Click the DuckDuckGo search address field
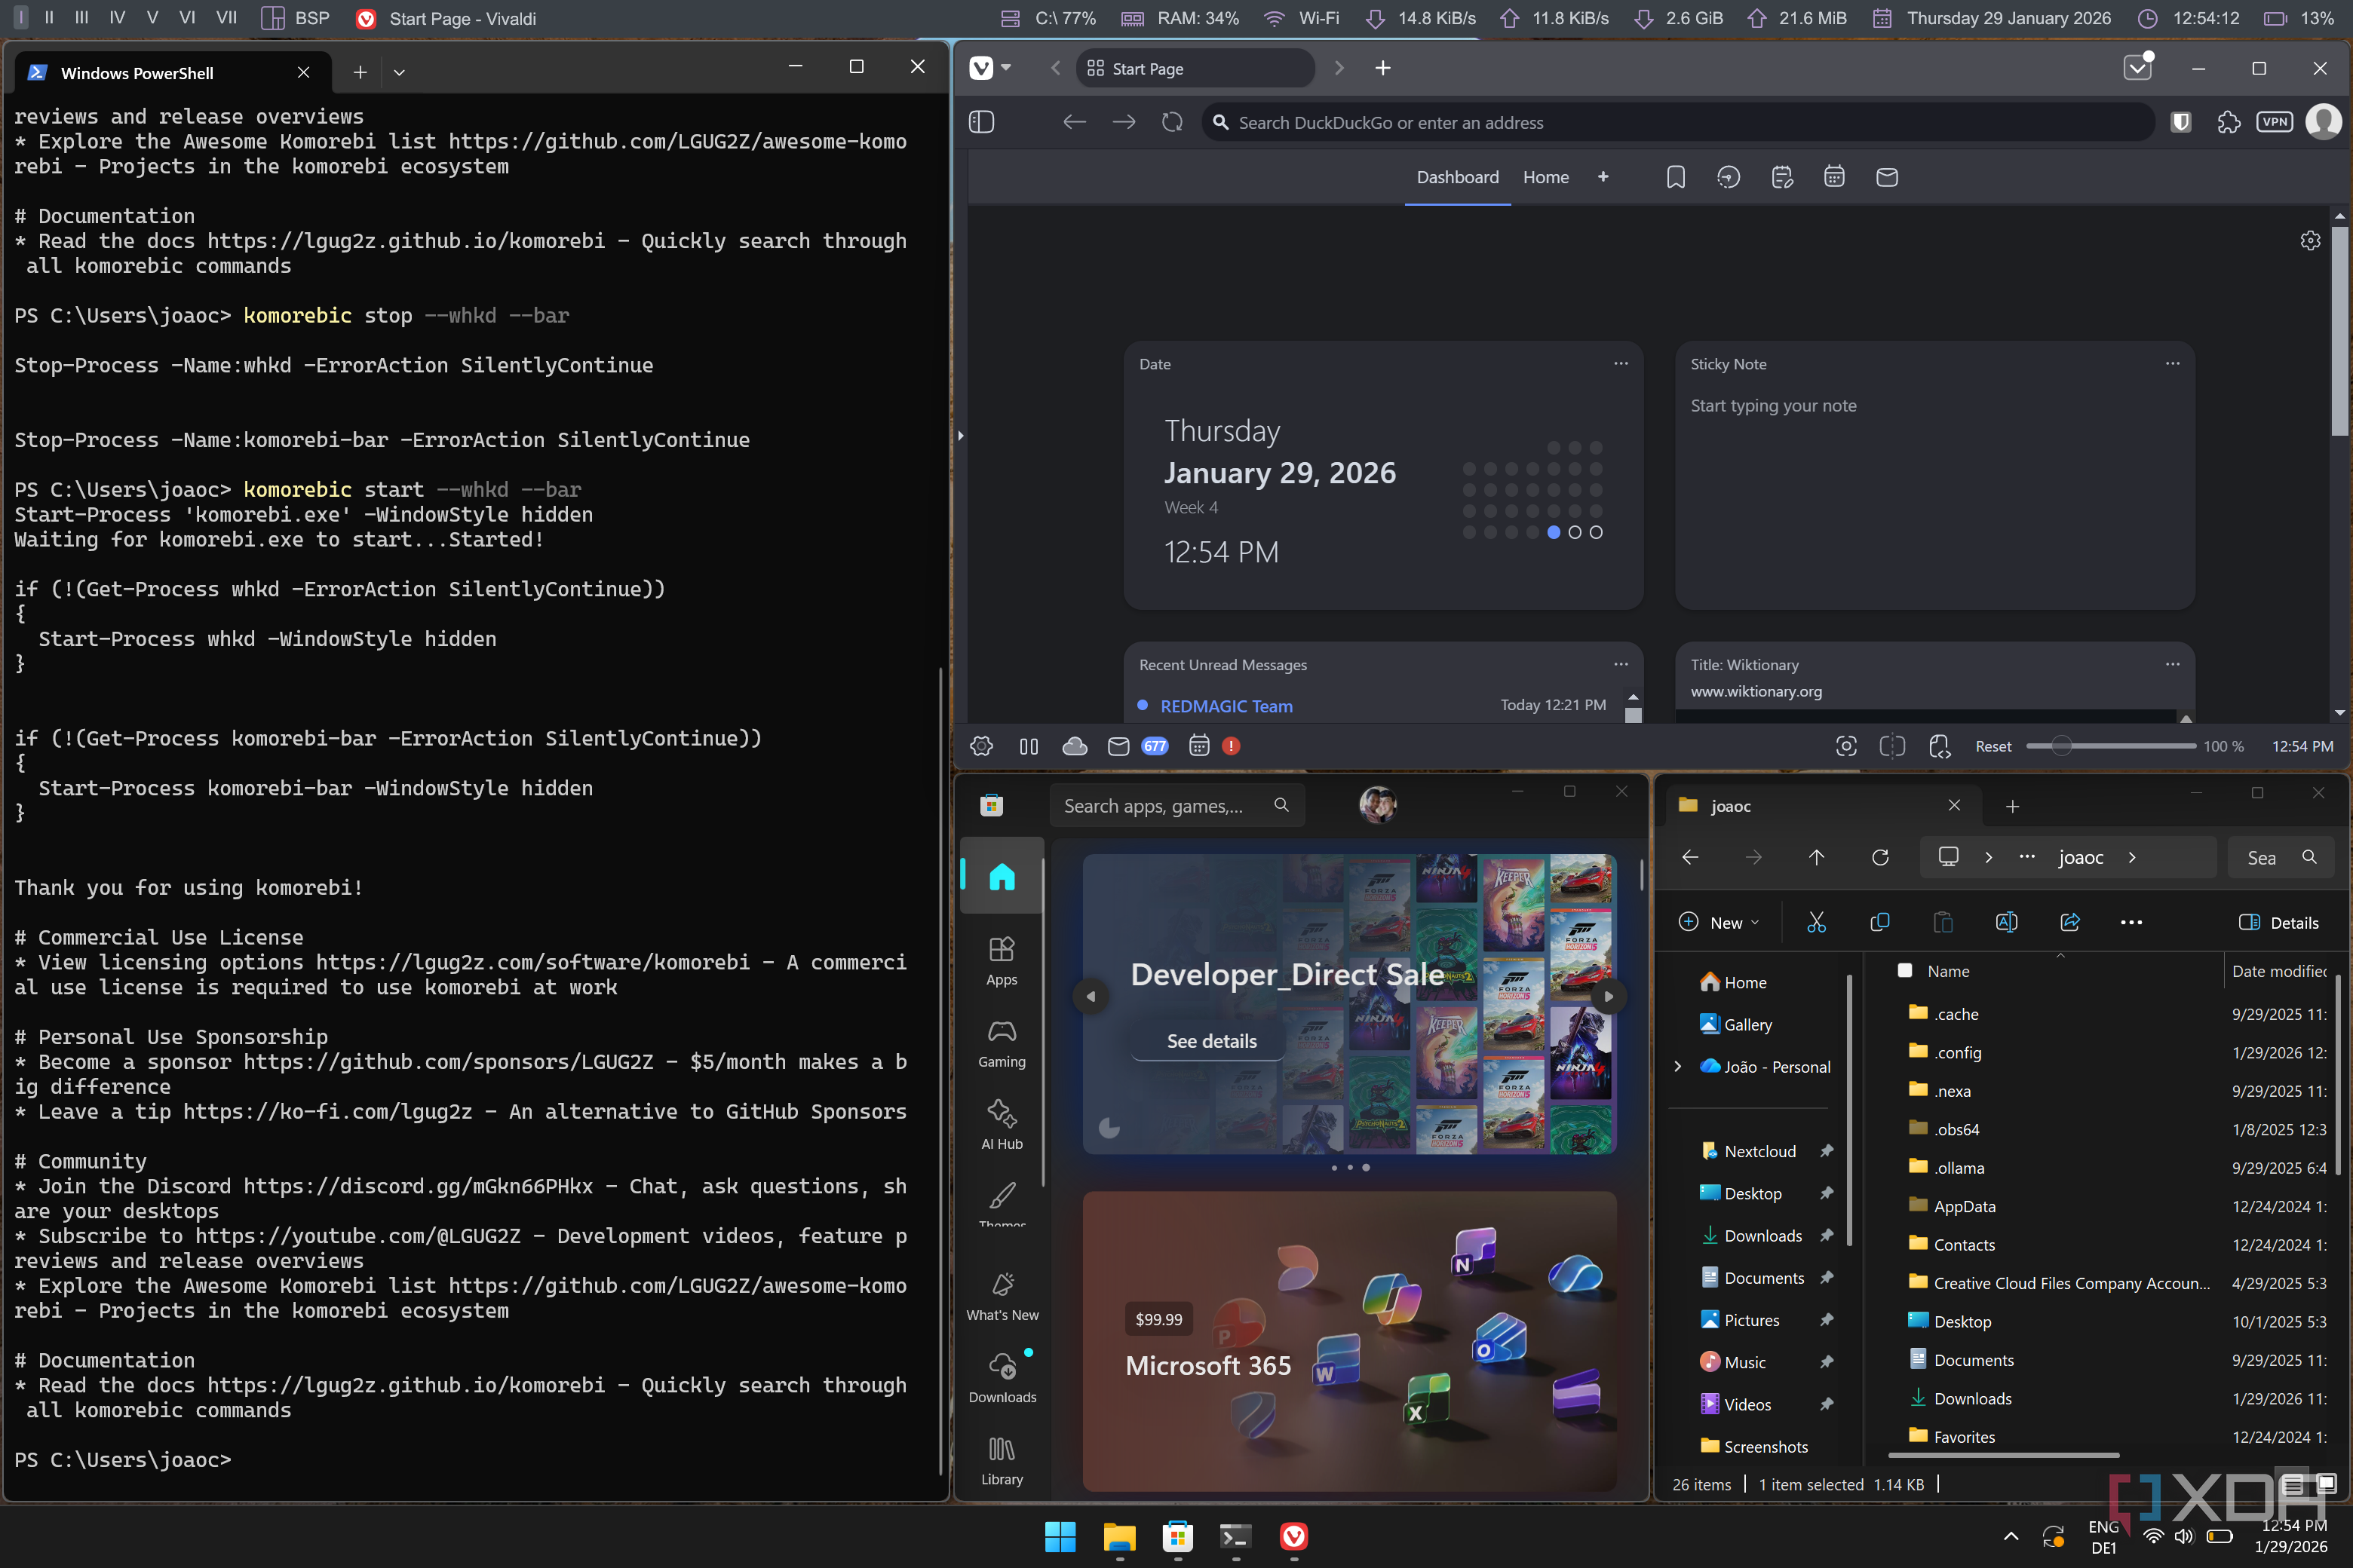This screenshot has width=2353, height=1568. 1681,122
